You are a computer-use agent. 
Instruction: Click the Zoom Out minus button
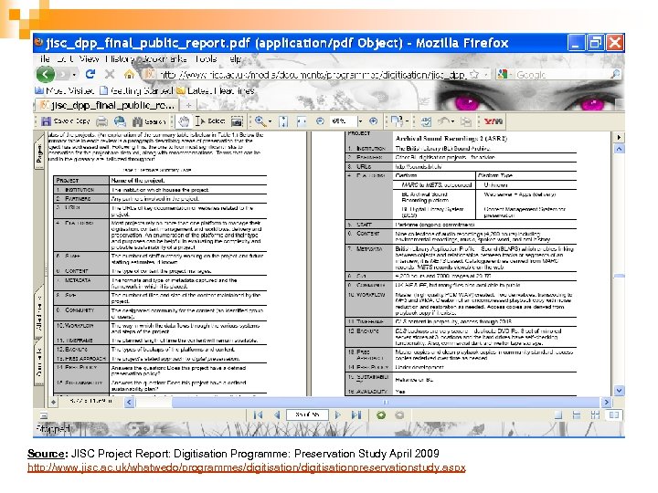[x=320, y=121]
